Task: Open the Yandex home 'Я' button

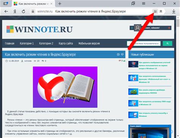Action: pos(15,11)
